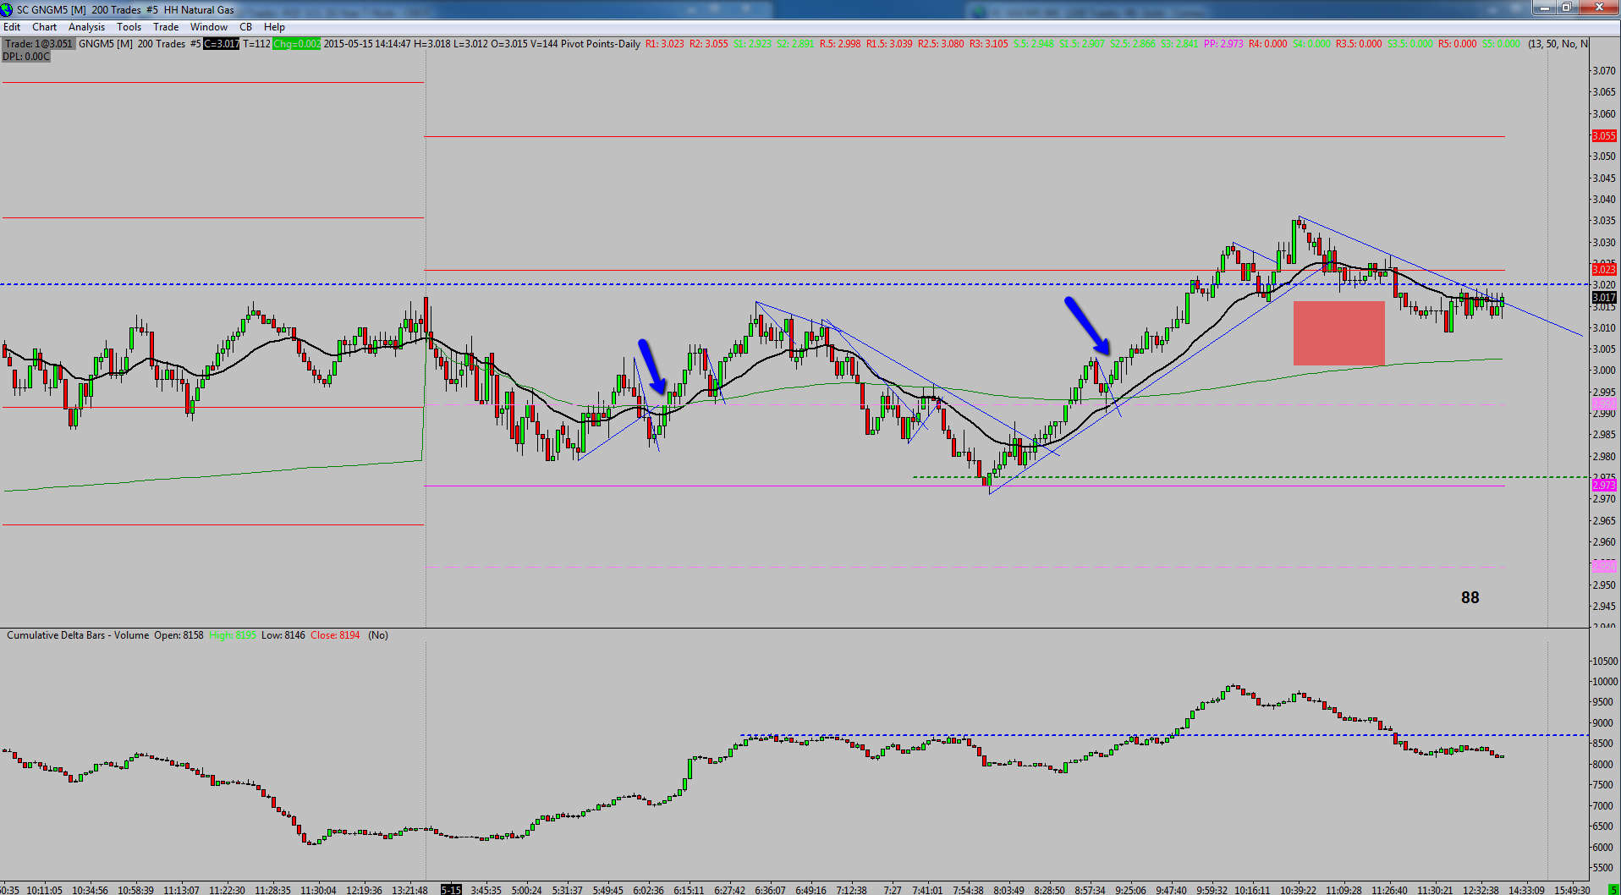The height and width of the screenshot is (895, 1621).
Task: Click the 2.945 price scale label
Action: coord(1604,607)
